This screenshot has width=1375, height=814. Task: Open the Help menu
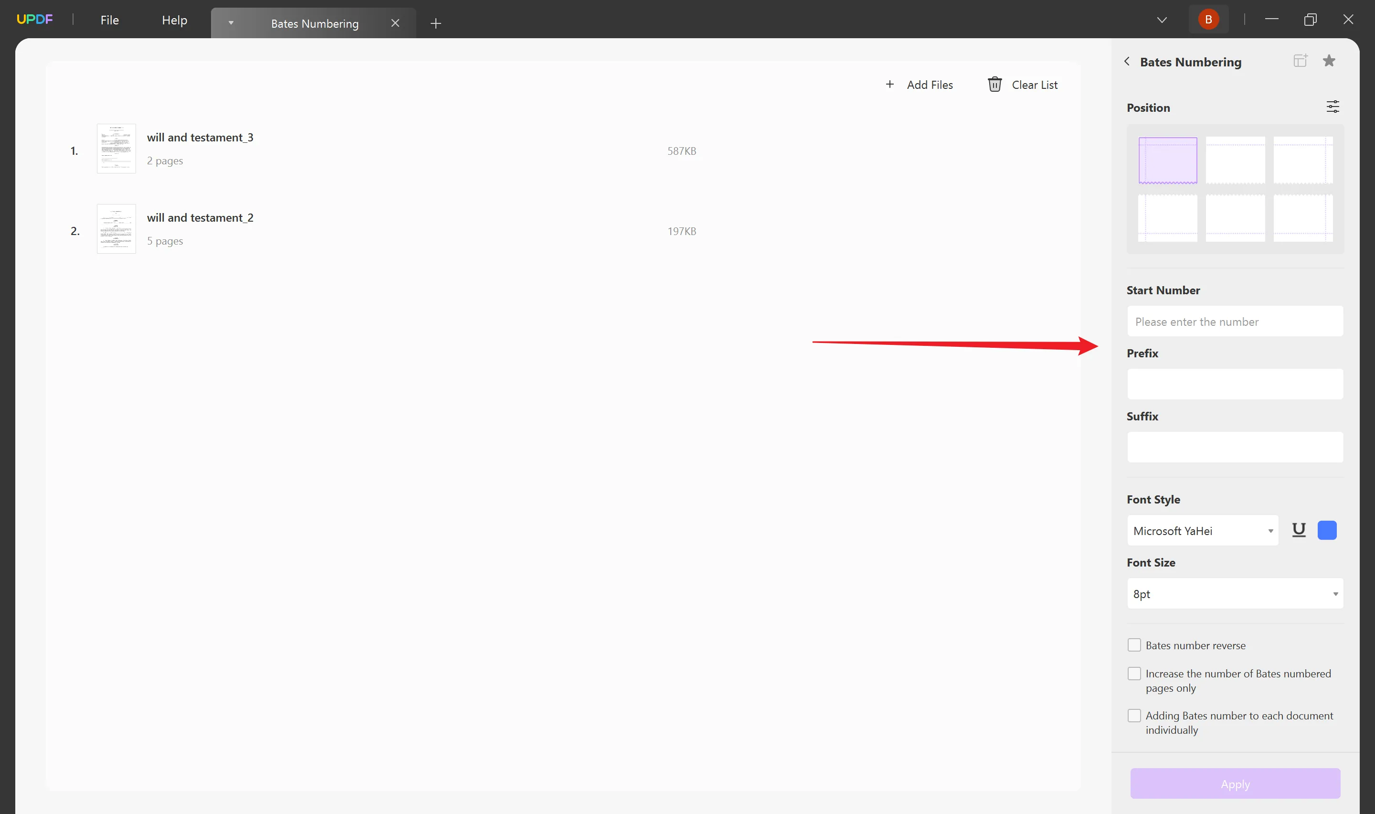click(x=173, y=20)
